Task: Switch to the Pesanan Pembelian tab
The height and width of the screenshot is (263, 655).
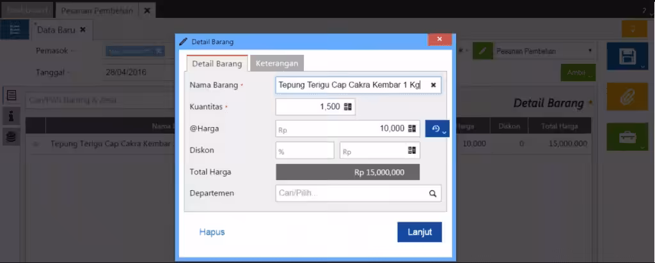Action: coord(97,11)
